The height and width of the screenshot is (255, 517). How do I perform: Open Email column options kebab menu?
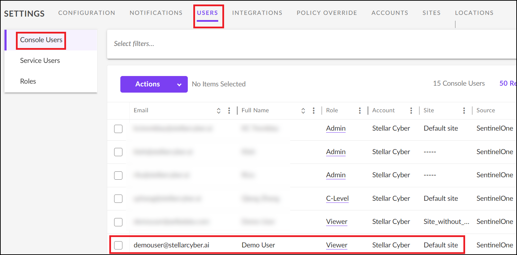(x=229, y=111)
